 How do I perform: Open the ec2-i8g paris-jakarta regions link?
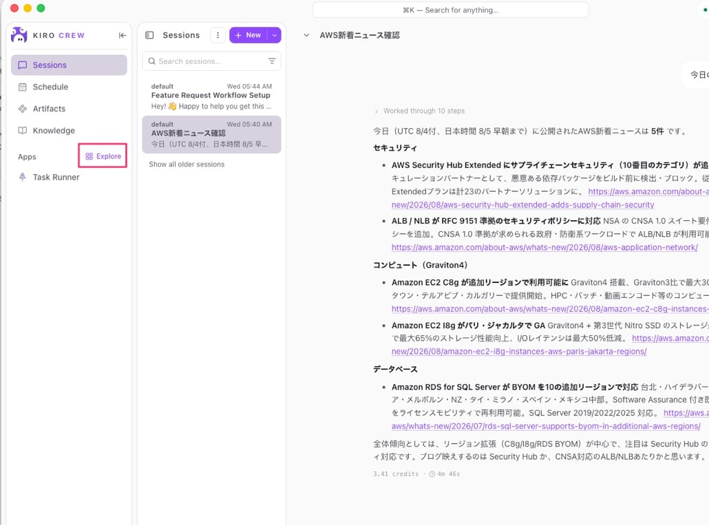click(519, 351)
